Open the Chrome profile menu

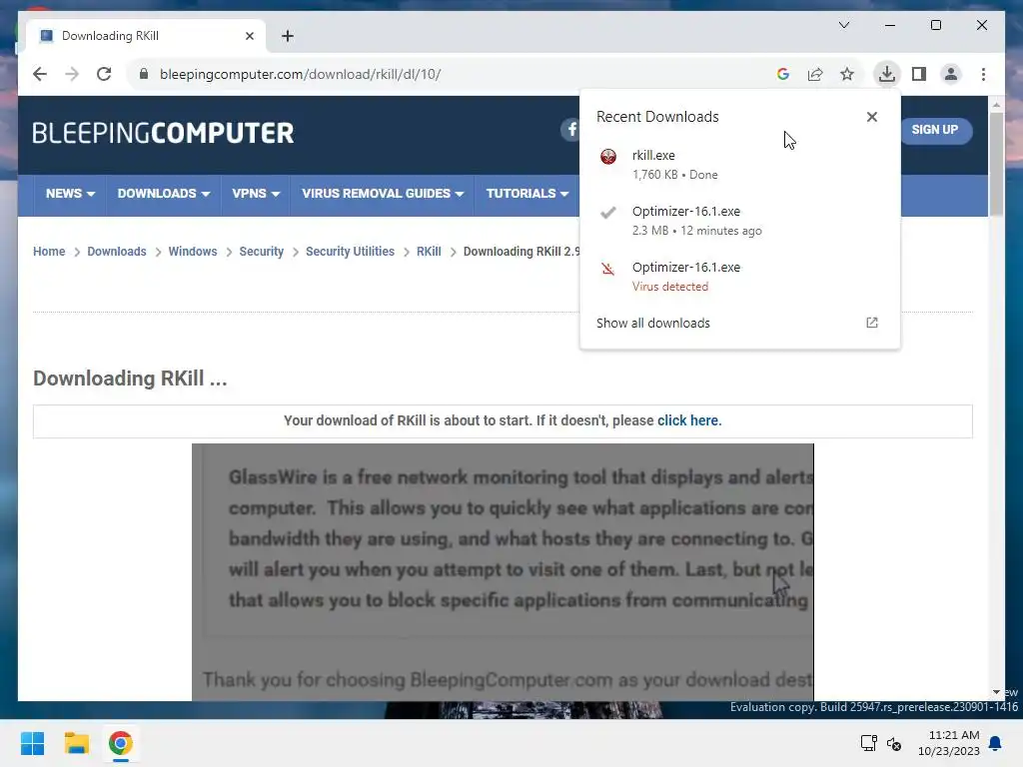click(x=951, y=74)
